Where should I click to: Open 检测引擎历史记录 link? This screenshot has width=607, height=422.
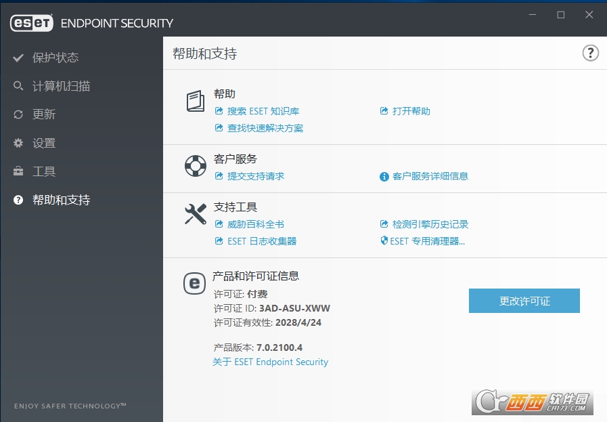(430, 224)
